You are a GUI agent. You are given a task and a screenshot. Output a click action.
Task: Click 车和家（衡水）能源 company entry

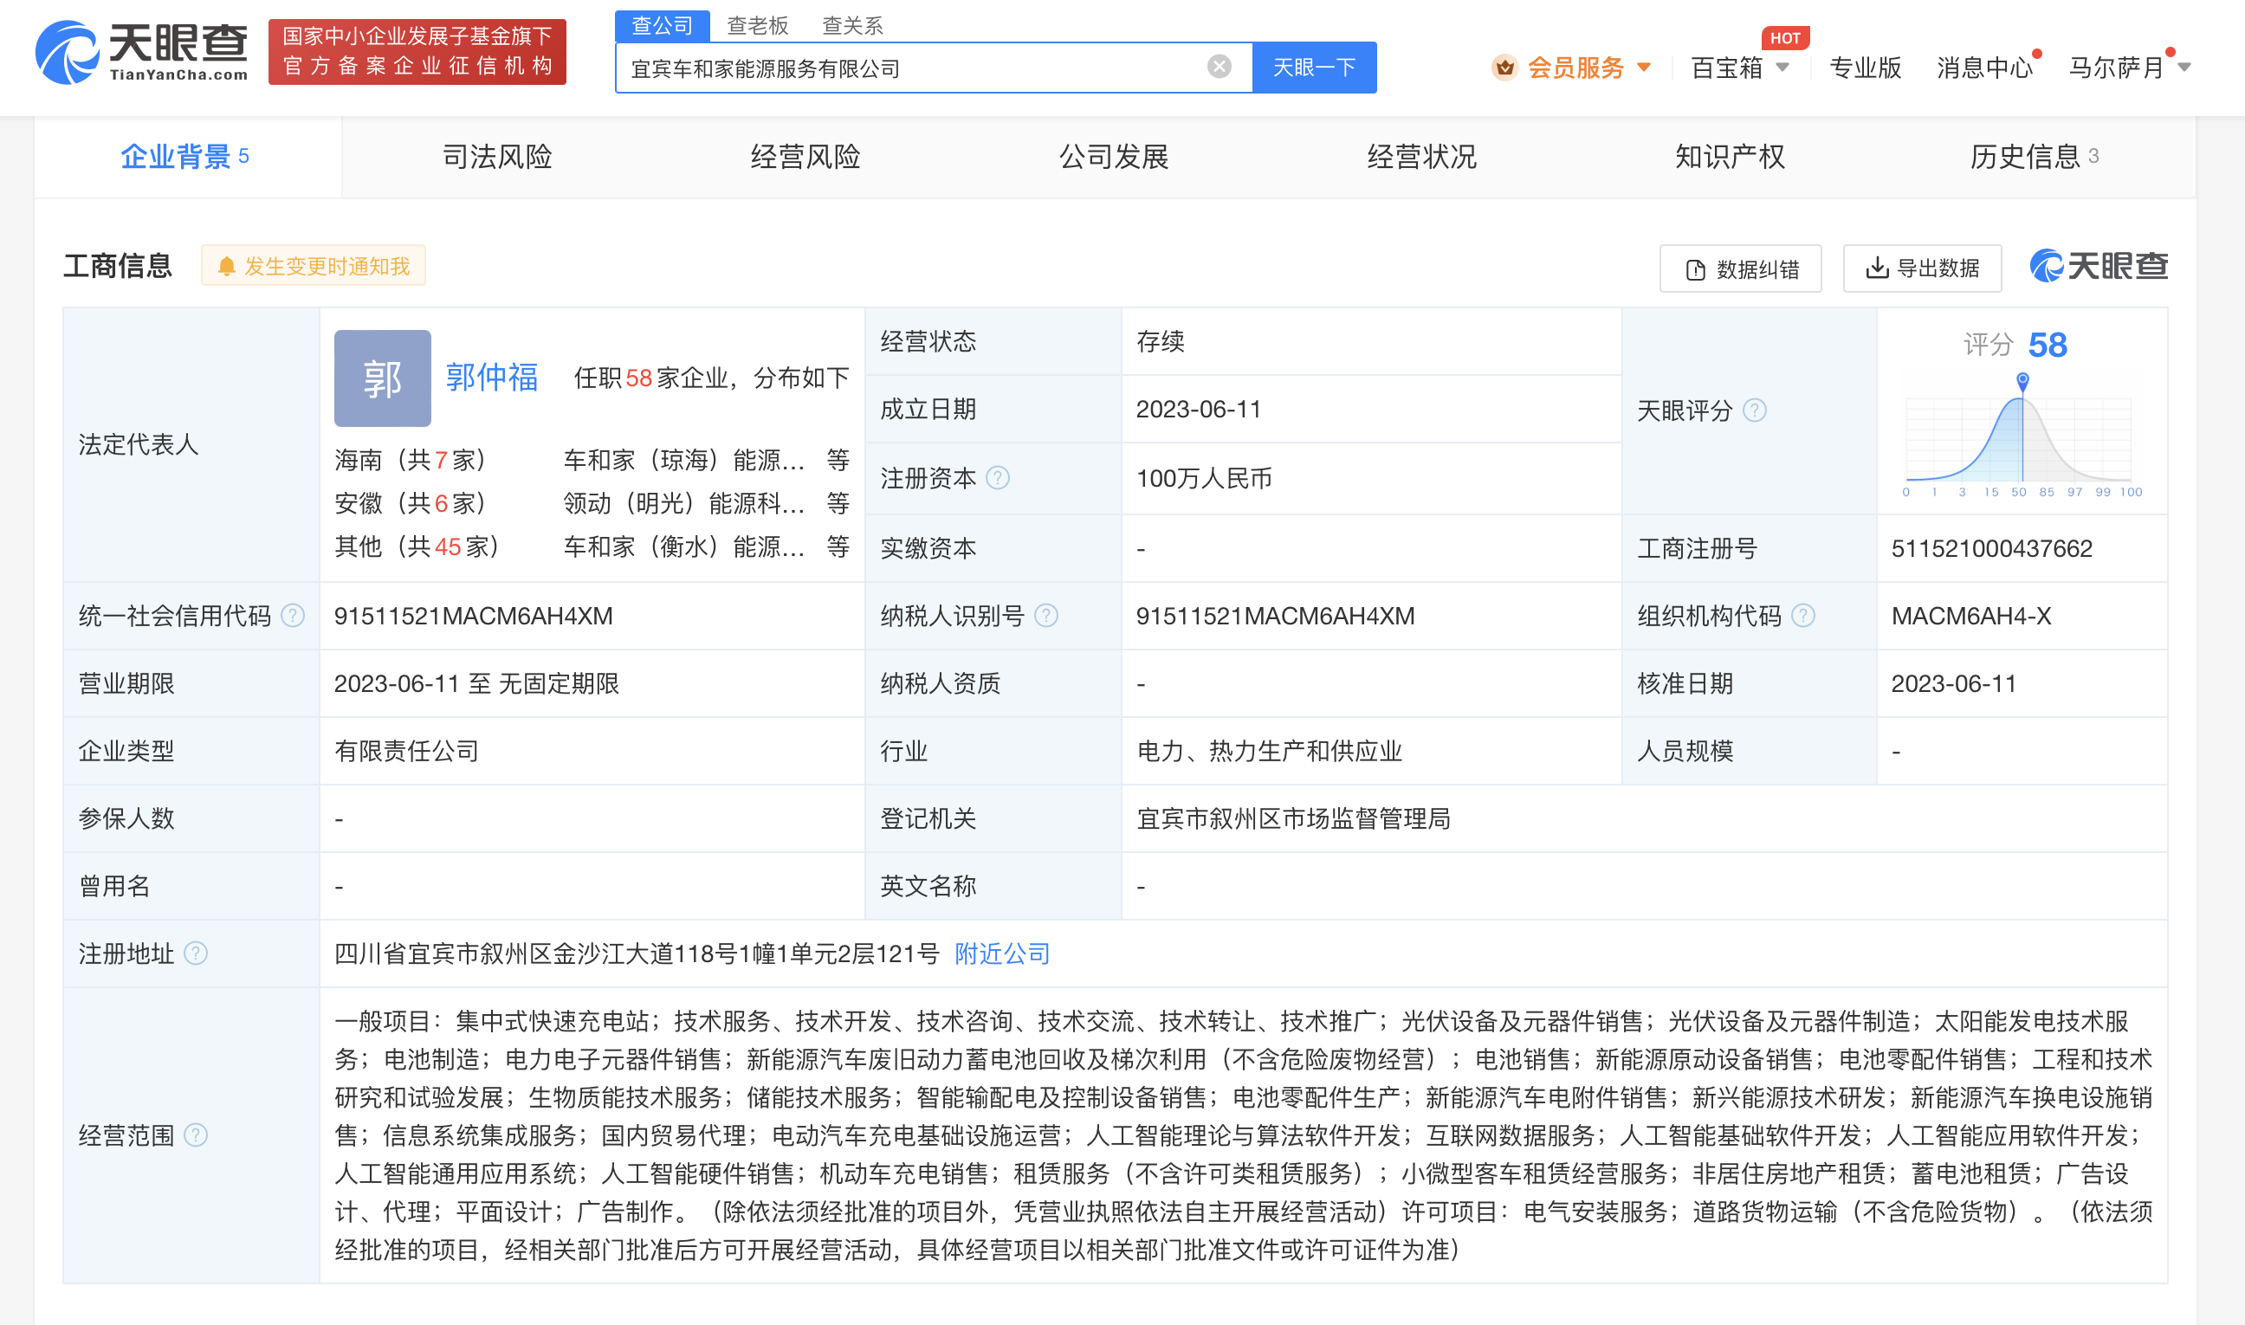pos(683,546)
